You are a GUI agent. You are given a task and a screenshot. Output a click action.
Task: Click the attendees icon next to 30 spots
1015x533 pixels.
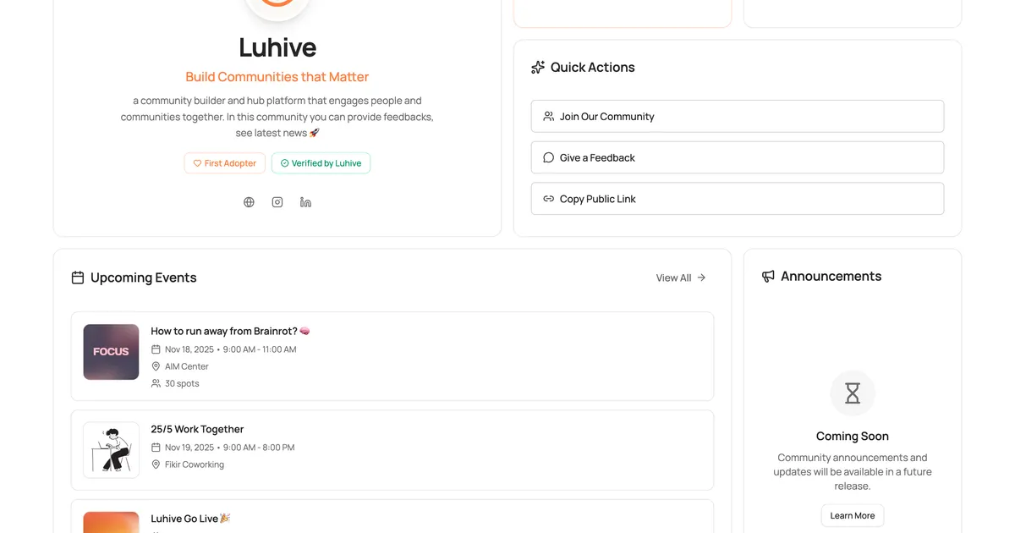click(156, 382)
